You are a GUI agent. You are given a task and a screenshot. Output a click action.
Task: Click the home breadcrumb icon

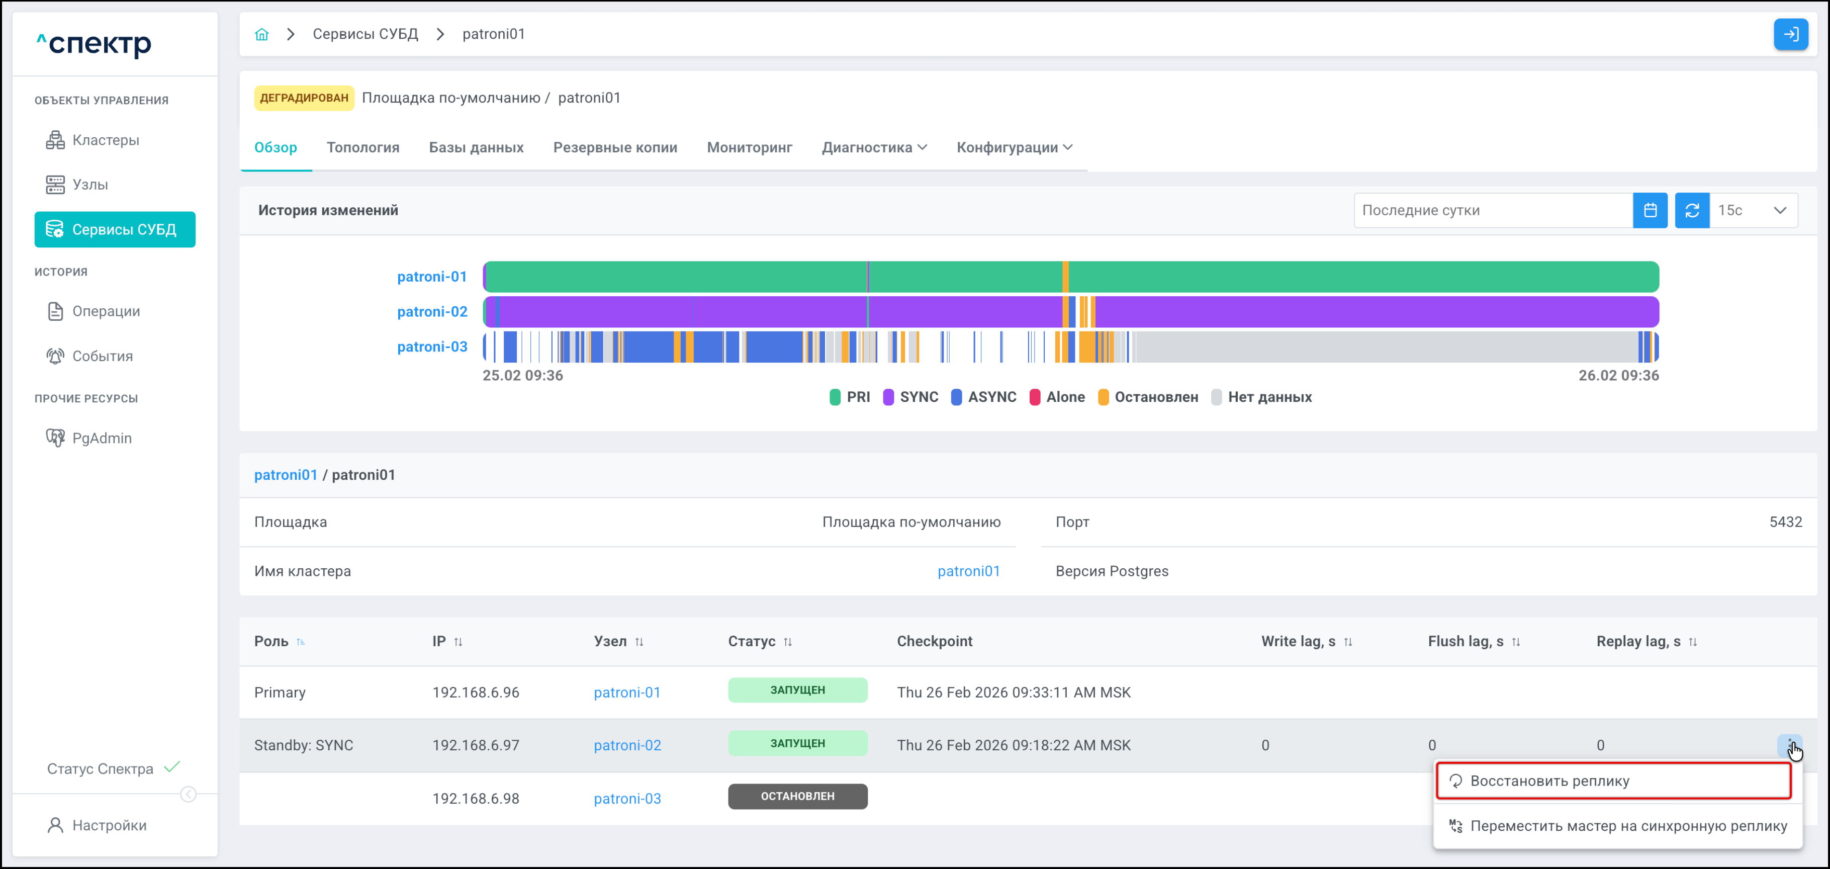coord(261,34)
